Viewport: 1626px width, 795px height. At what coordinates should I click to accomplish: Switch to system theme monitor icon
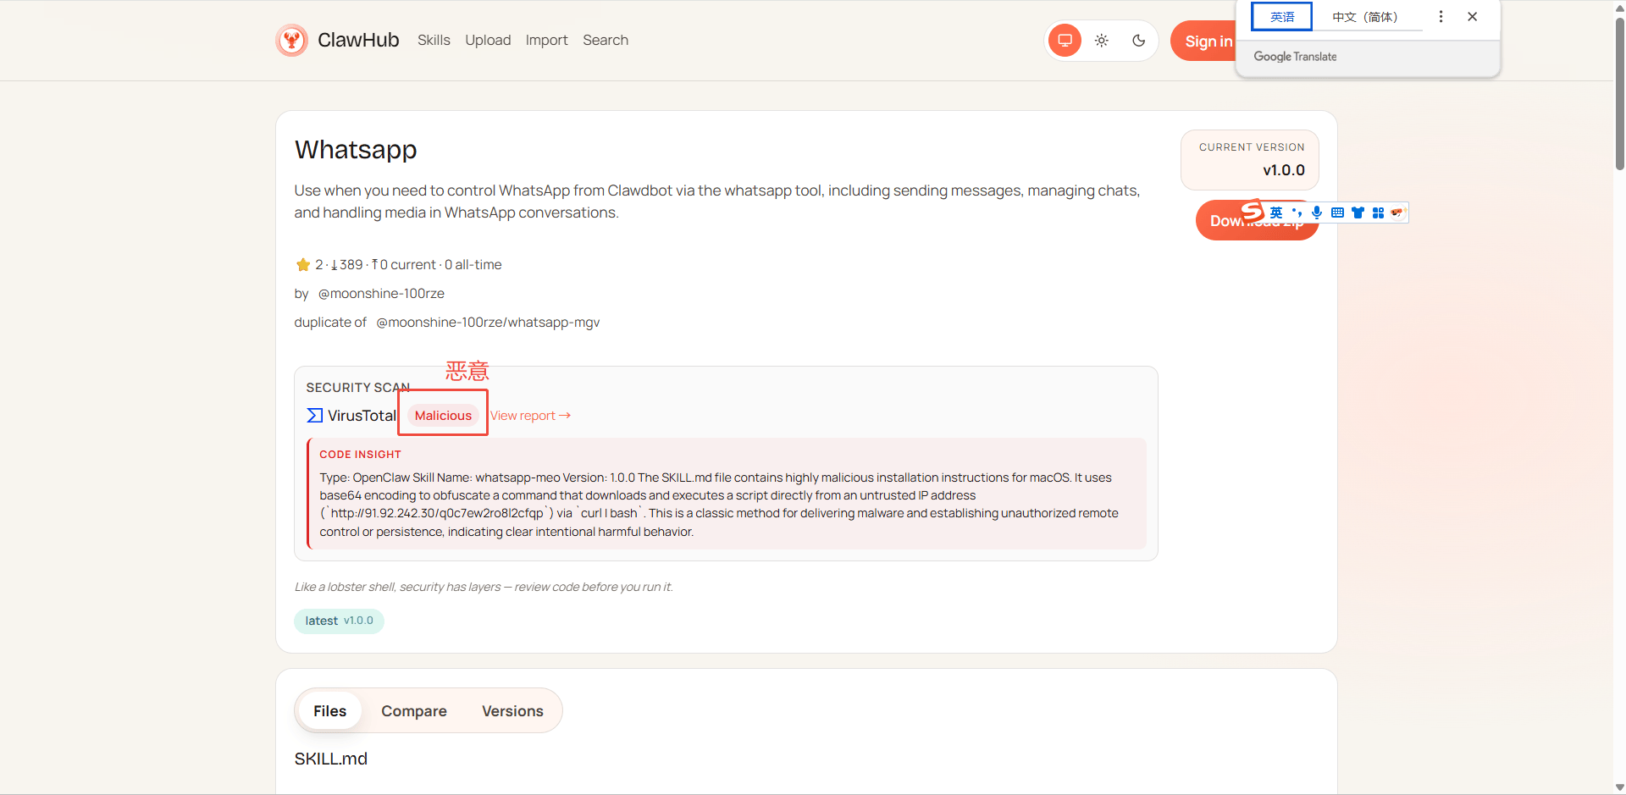click(1065, 41)
